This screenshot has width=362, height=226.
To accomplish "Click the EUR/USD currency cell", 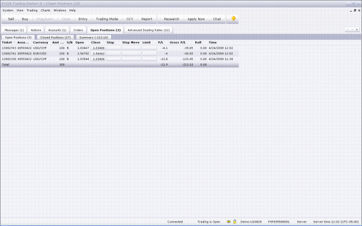I will coord(40,54).
